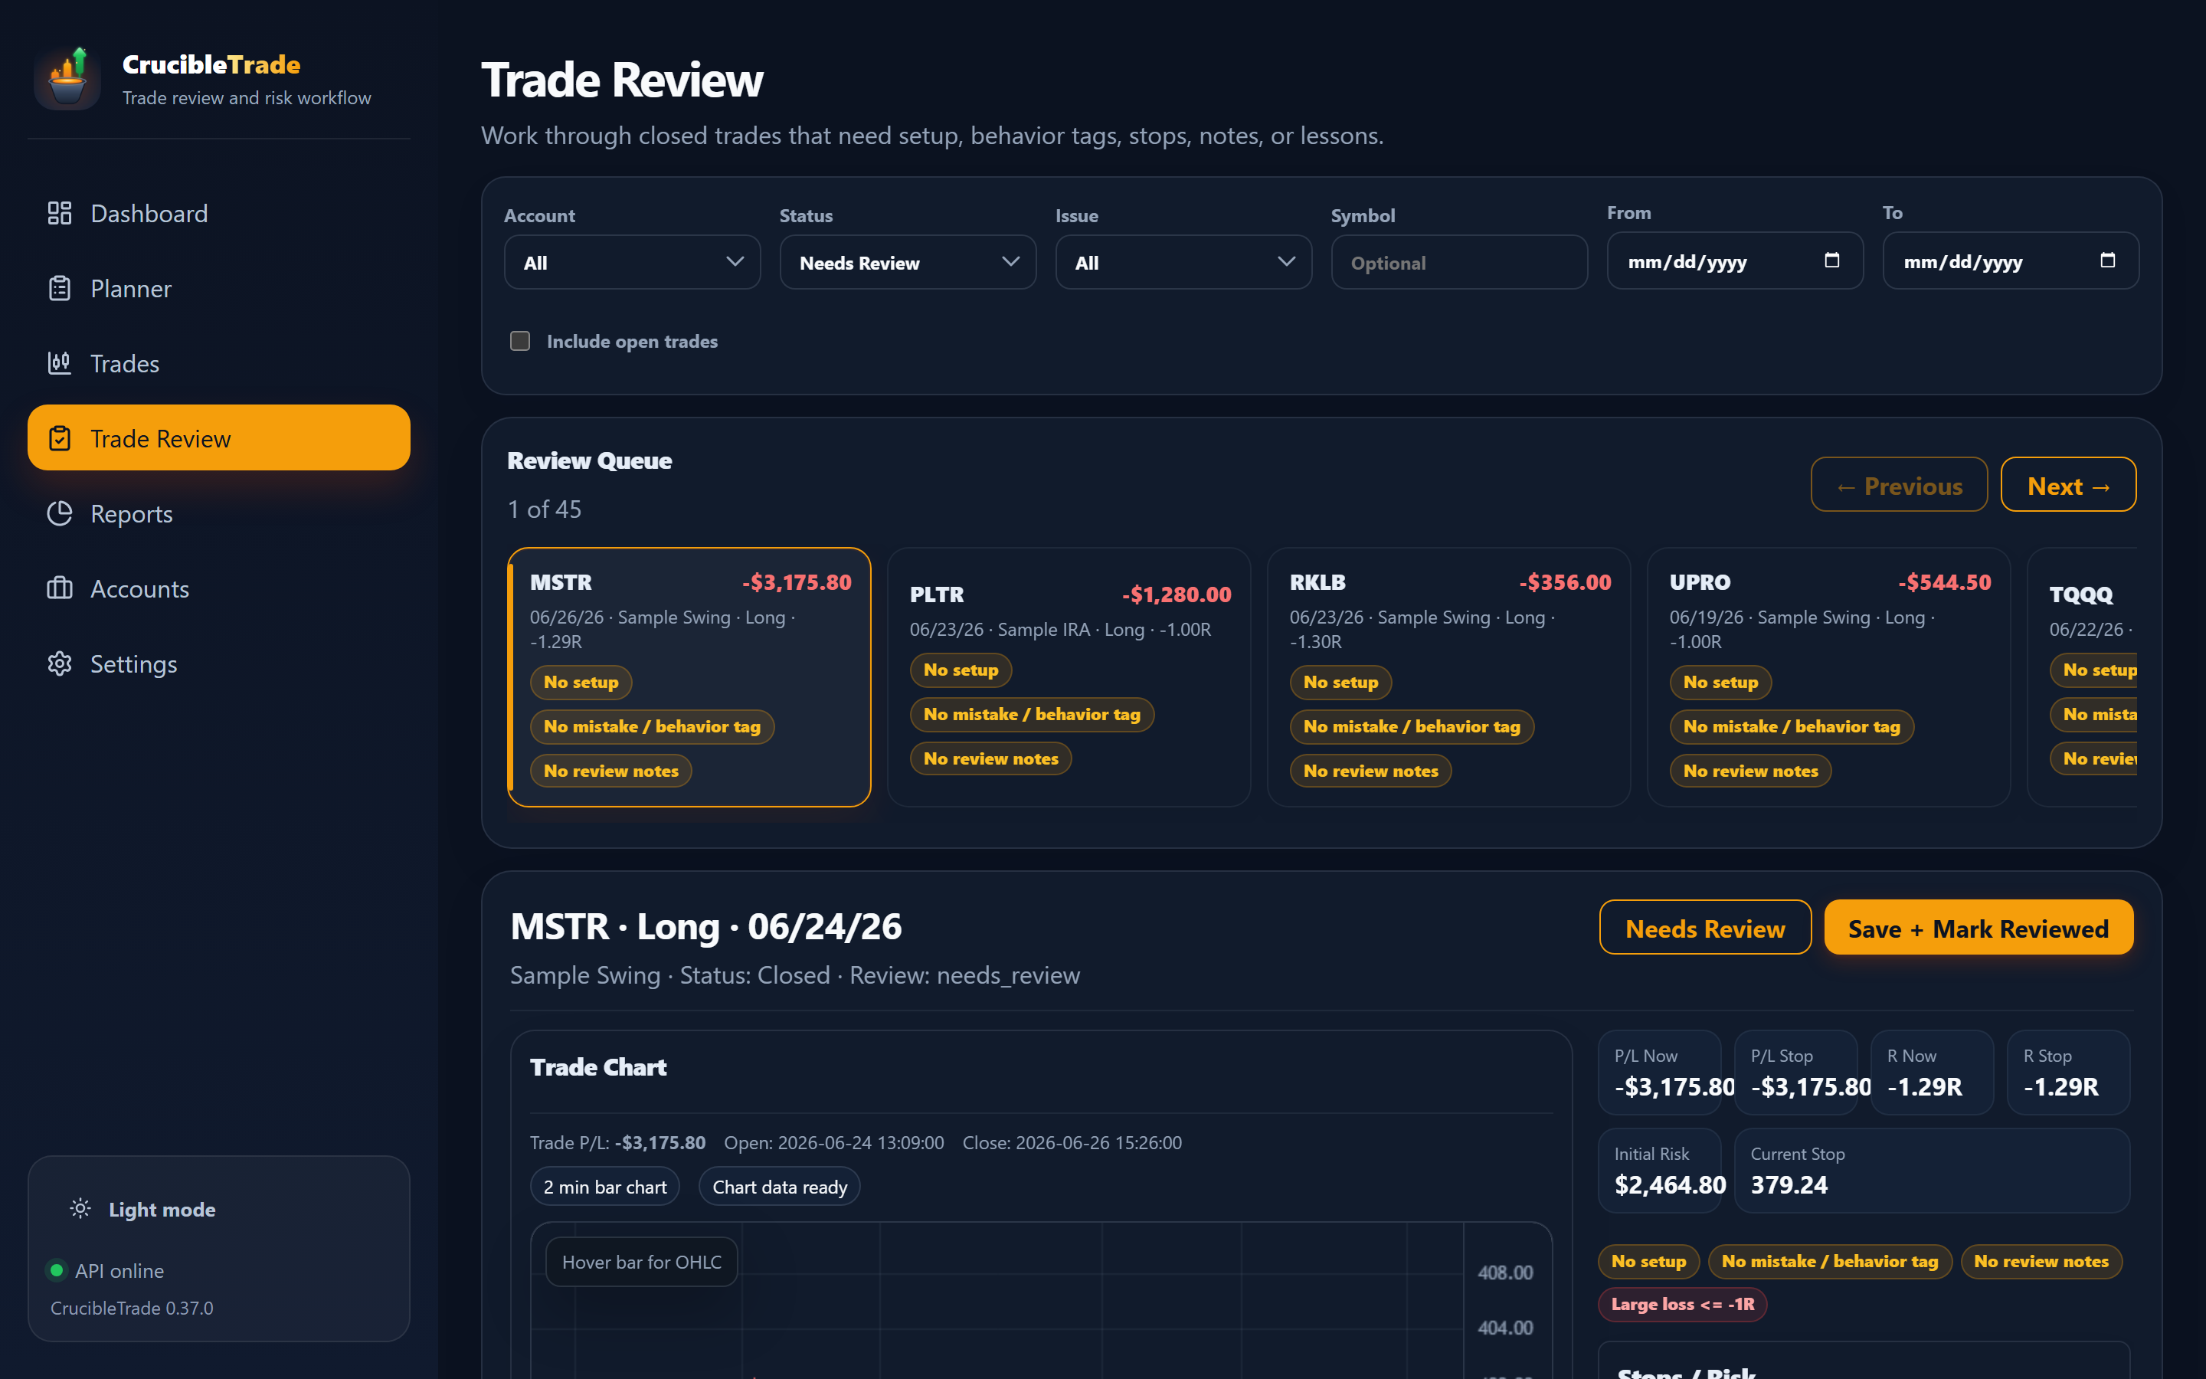Click the No review notes tag in detail panel
This screenshot has width=2206, height=1379.
coord(2041,1261)
